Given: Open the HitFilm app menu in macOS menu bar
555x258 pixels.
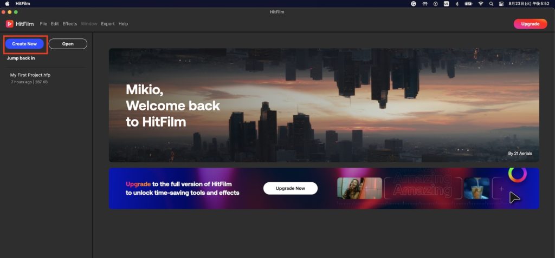Looking at the screenshot, I should 23,4.
